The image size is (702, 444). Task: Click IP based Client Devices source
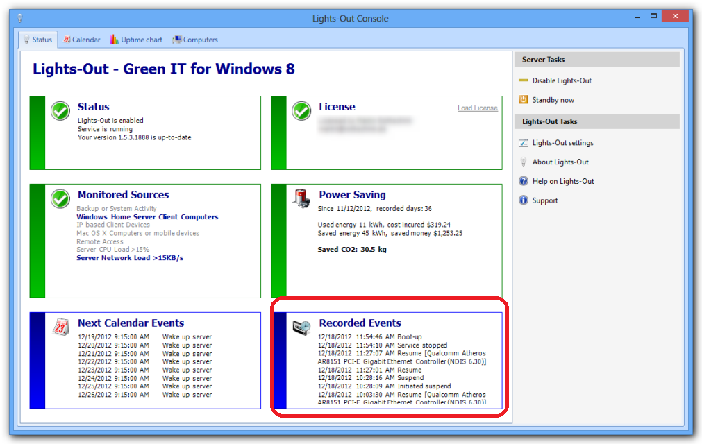[113, 225]
